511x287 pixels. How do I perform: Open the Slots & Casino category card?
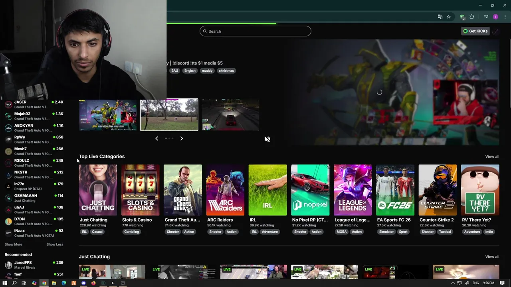(140, 190)
